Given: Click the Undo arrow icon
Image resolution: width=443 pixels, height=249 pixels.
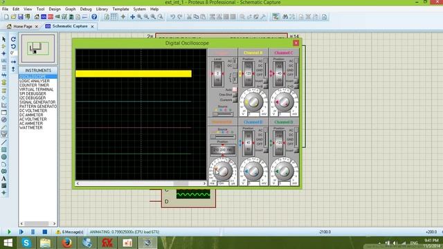Looking at the screenshot, I should [172, 17].
